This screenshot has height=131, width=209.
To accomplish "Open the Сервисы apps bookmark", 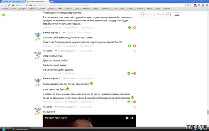I will tap(5, 9).
